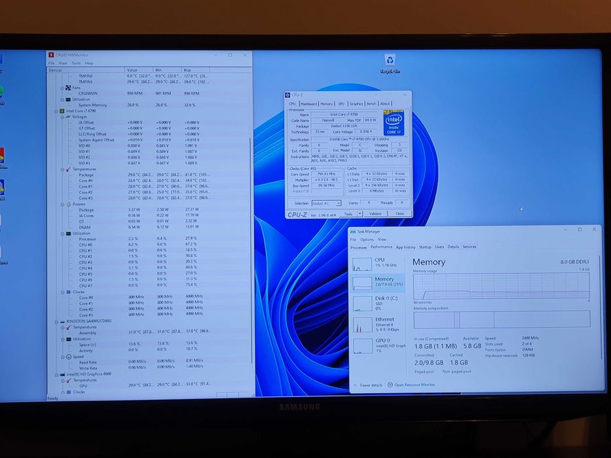611x458 pixels.
Task: Open the App history tab in Task Manager
Action: (405, 247)
